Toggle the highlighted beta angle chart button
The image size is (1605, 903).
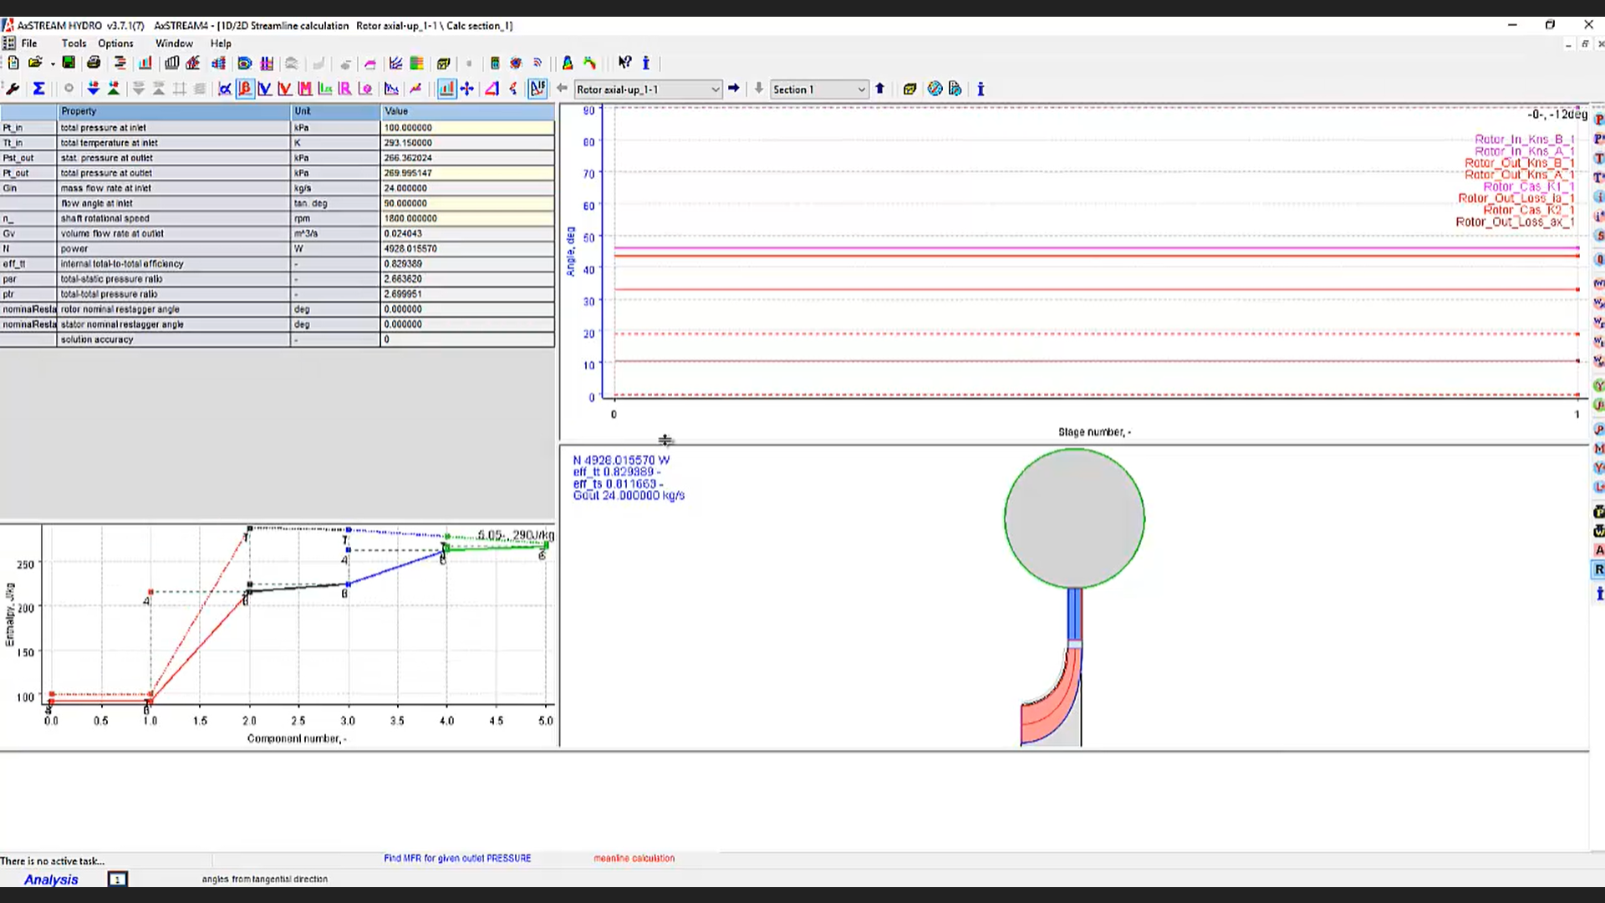point(245,89)
